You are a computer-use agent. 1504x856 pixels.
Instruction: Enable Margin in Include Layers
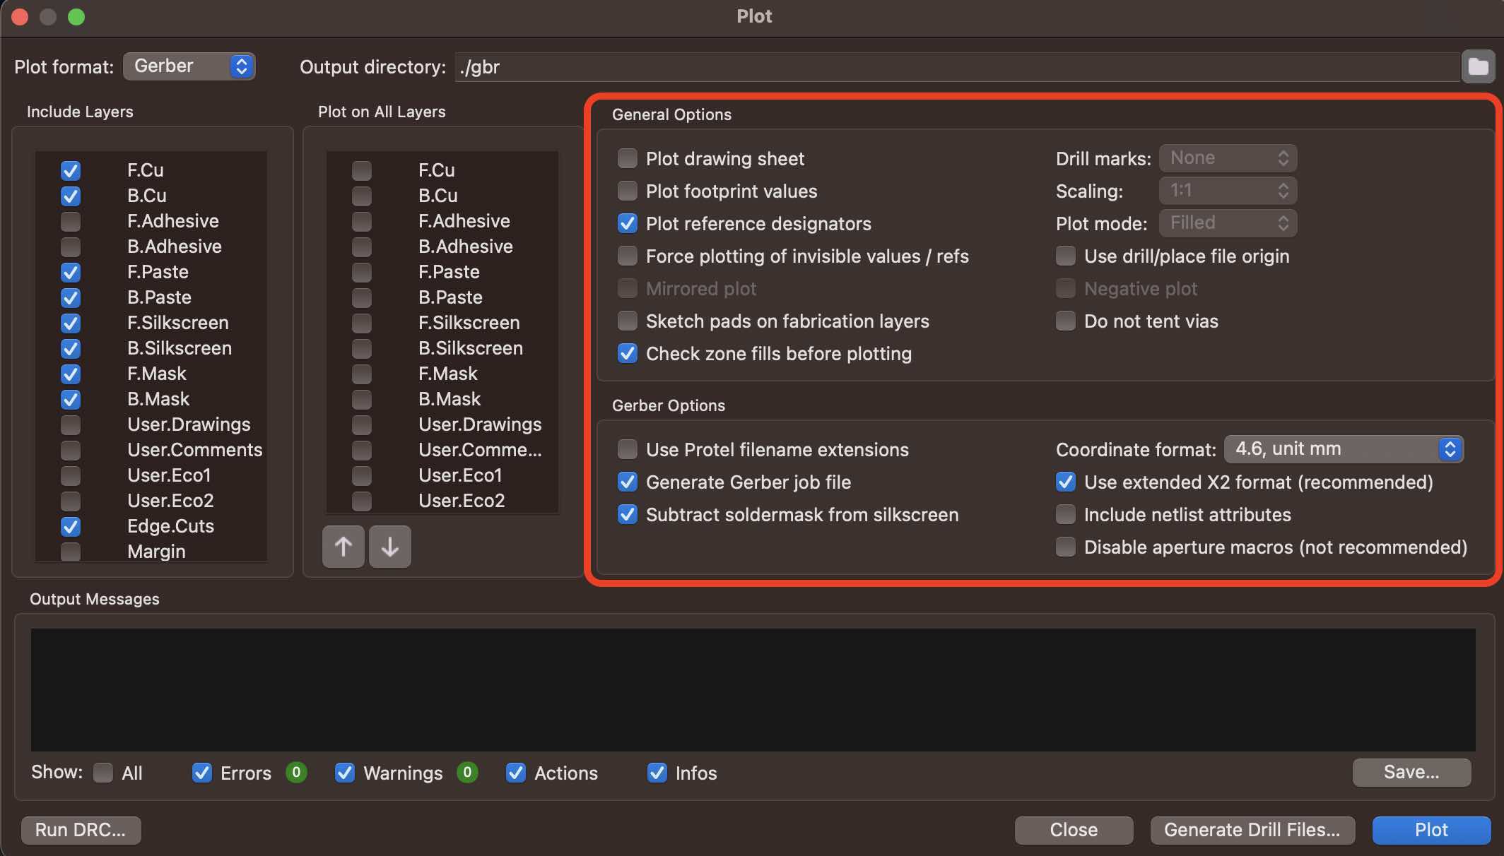71,551
